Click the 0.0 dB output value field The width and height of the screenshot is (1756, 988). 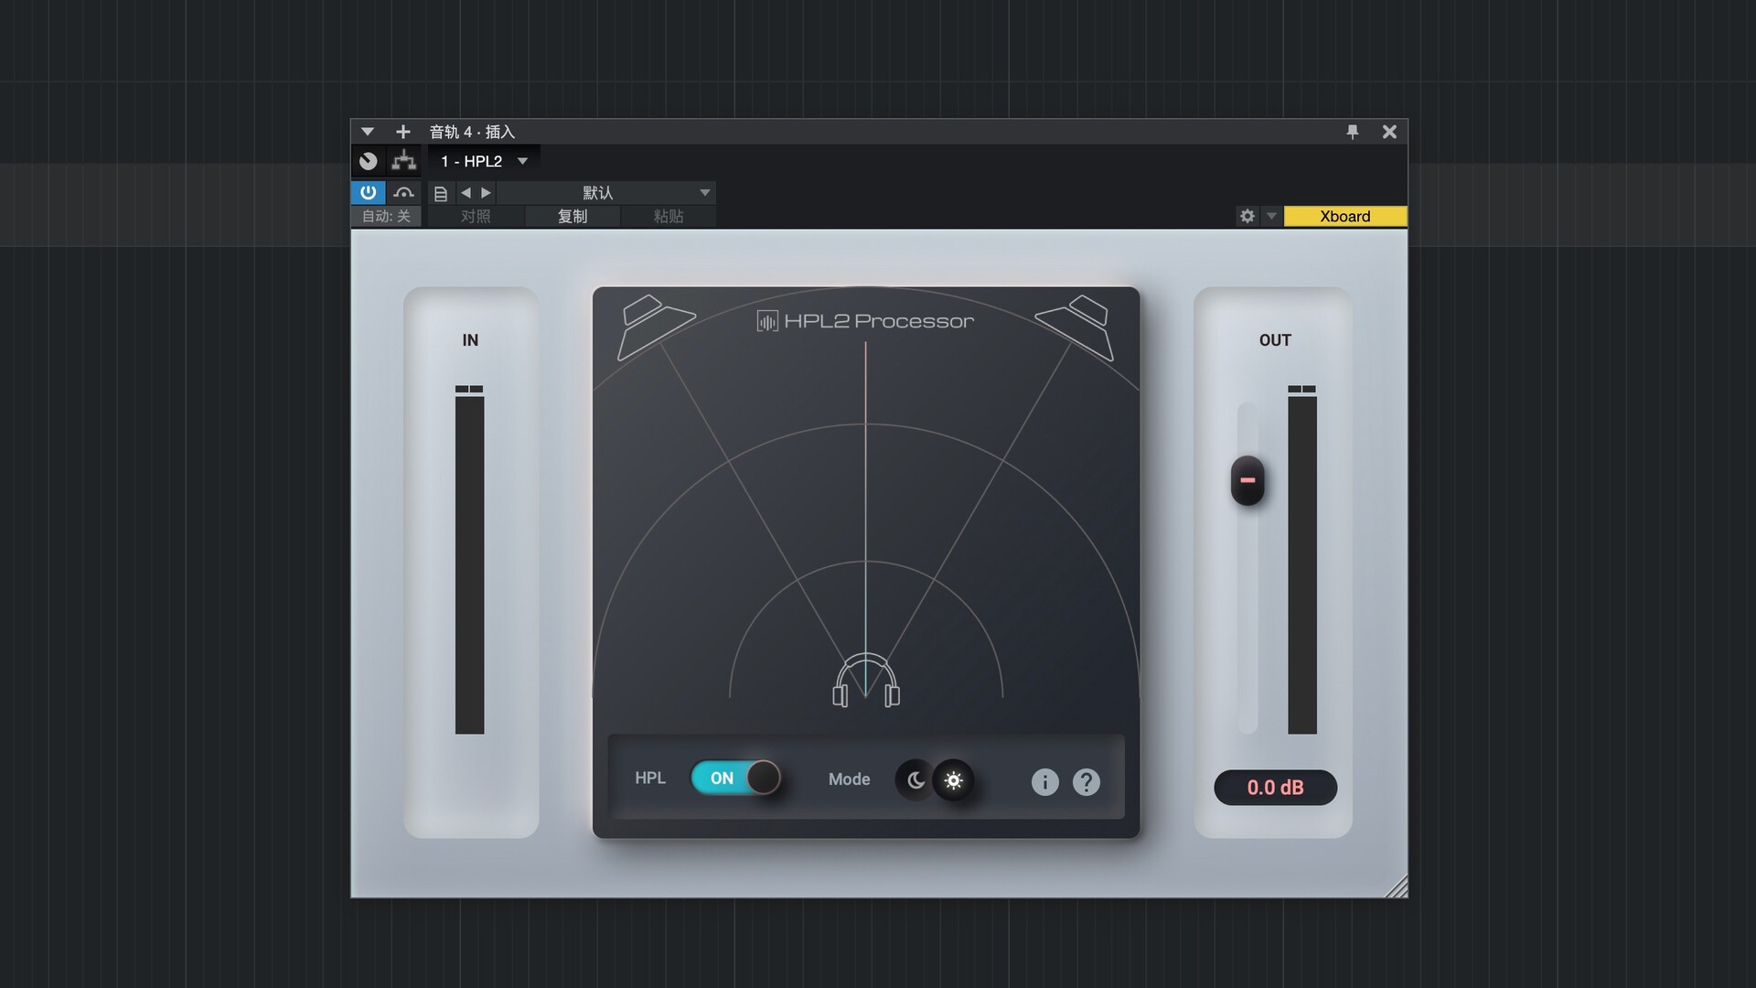(x=1275, y=788)
